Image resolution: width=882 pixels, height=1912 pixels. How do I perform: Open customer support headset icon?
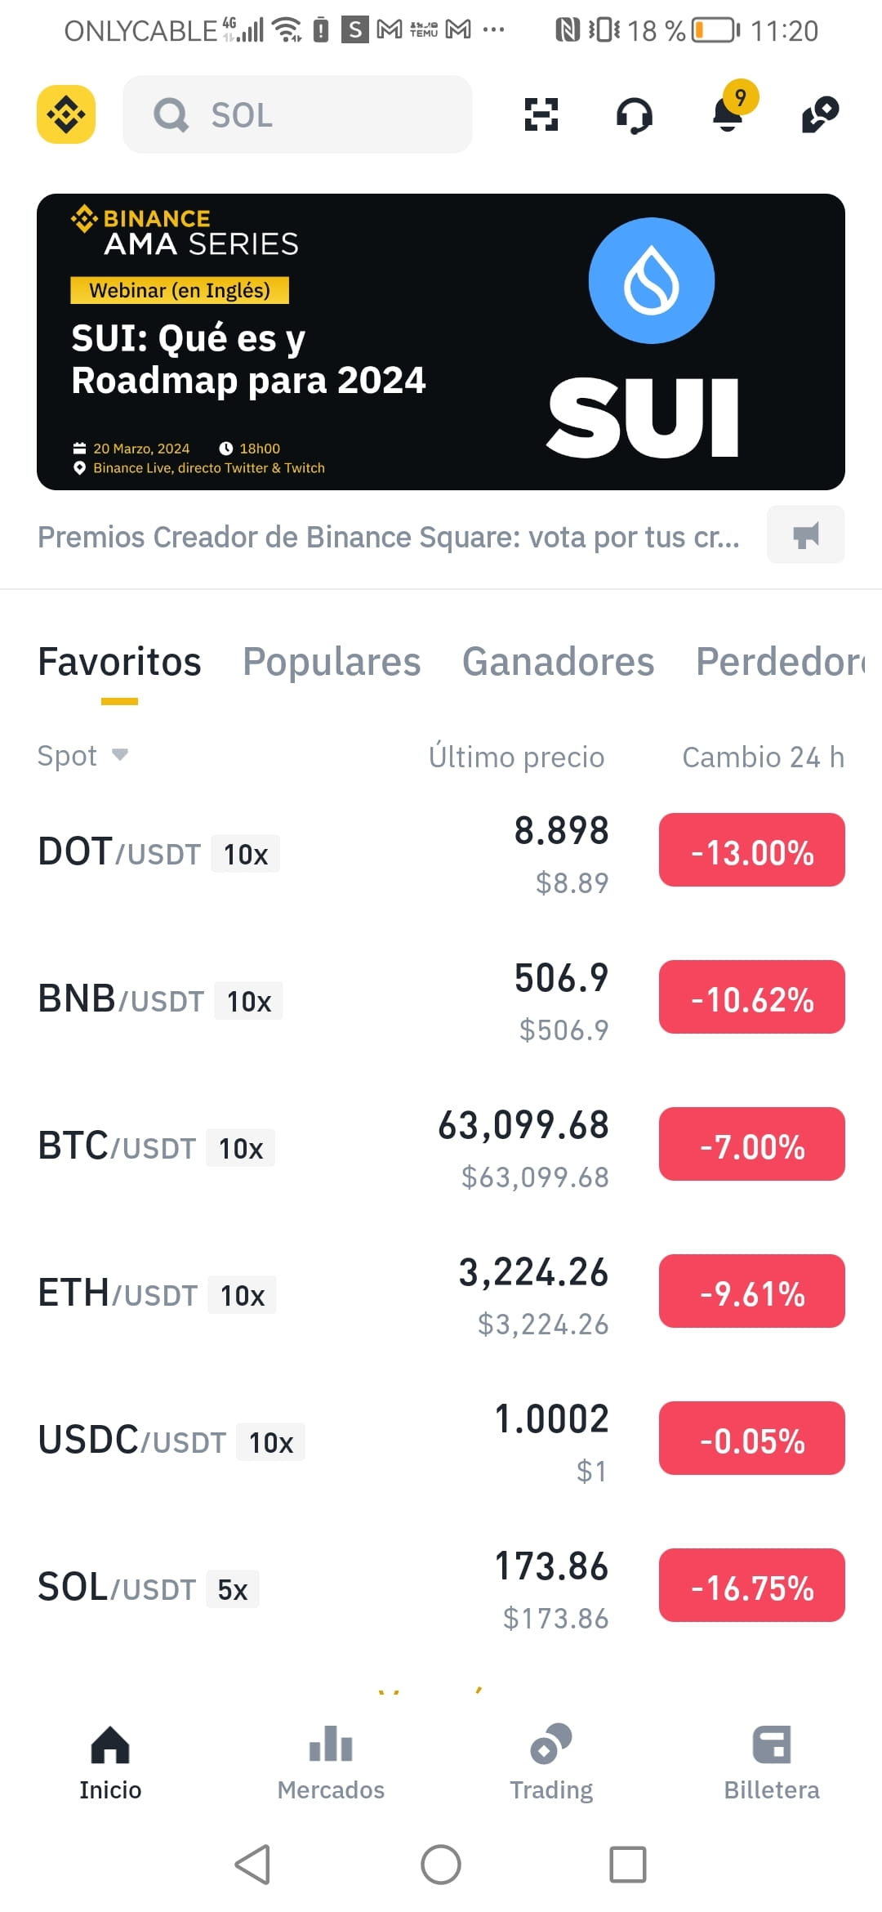tap(635, 115)
